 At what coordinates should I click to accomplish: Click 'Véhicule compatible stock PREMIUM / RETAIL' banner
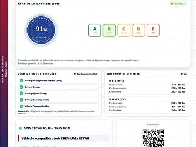point(64,138)
